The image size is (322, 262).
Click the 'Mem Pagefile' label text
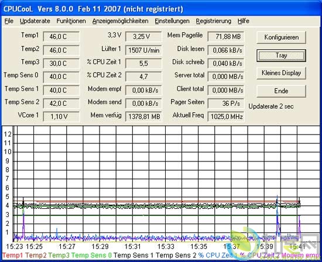[185, 35]
